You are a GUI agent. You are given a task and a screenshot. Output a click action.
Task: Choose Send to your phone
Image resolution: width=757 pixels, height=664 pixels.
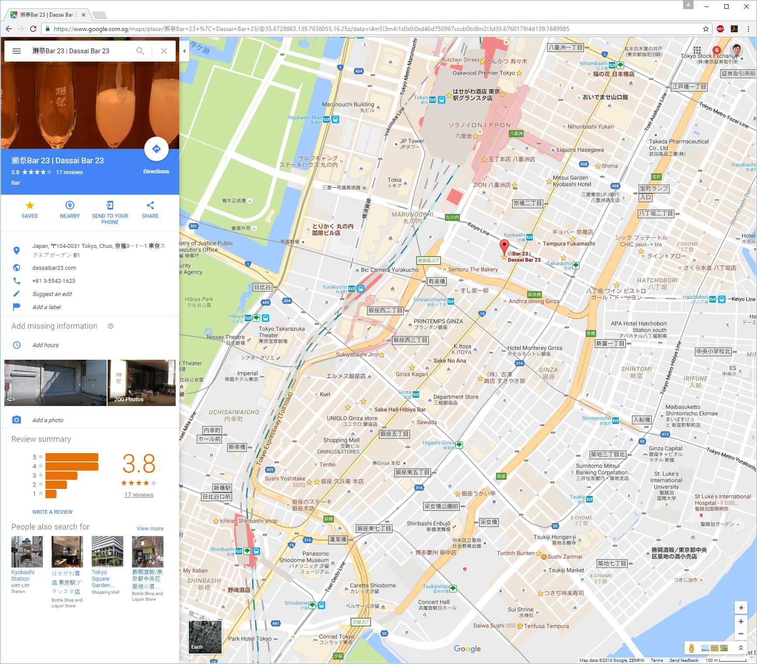tap(110, 212)
